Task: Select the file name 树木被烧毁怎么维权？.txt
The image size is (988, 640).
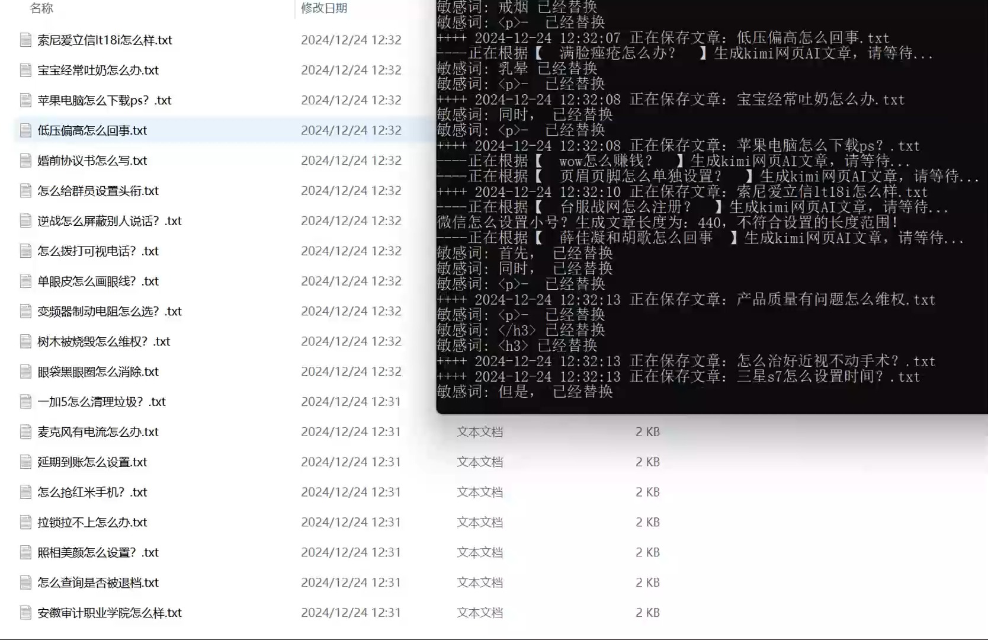Action: pos(104,342)
